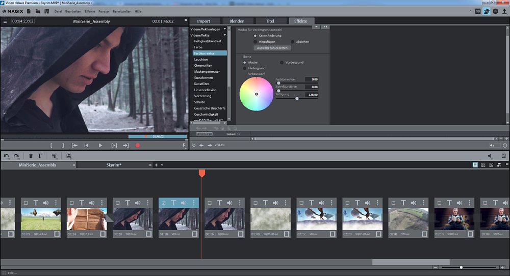Click the scissors cut tool icon

click(x=54, y=156)
